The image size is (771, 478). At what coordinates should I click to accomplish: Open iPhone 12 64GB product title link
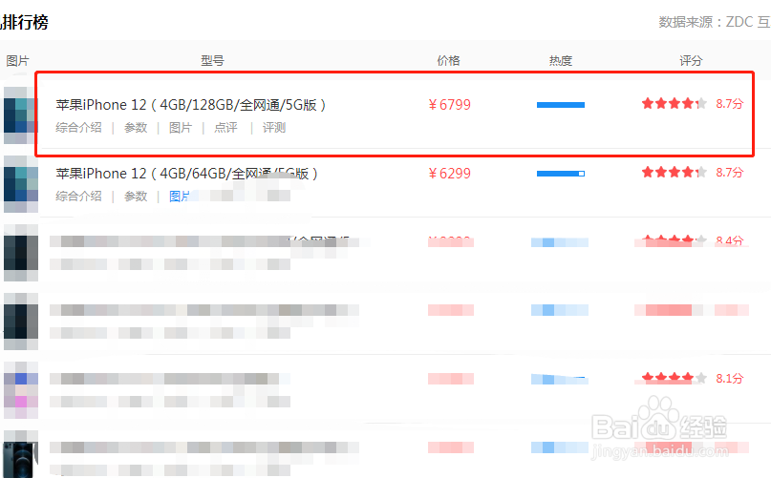(186, 174)
